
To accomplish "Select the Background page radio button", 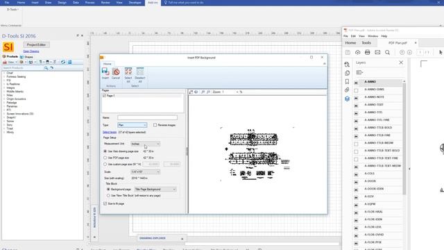I will point(108,189).
